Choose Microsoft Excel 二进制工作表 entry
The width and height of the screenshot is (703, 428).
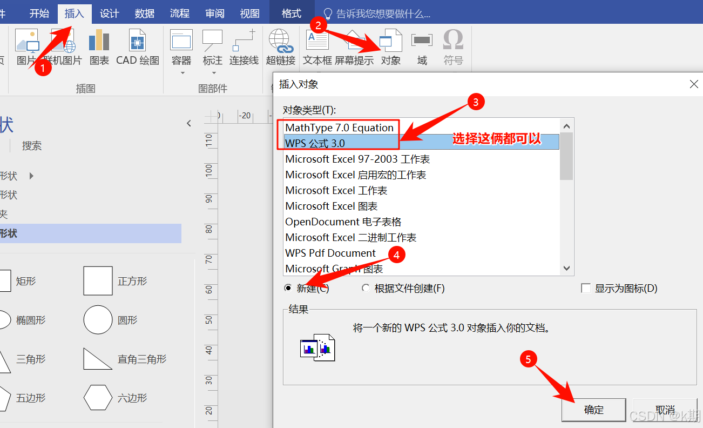coord(422,237)
